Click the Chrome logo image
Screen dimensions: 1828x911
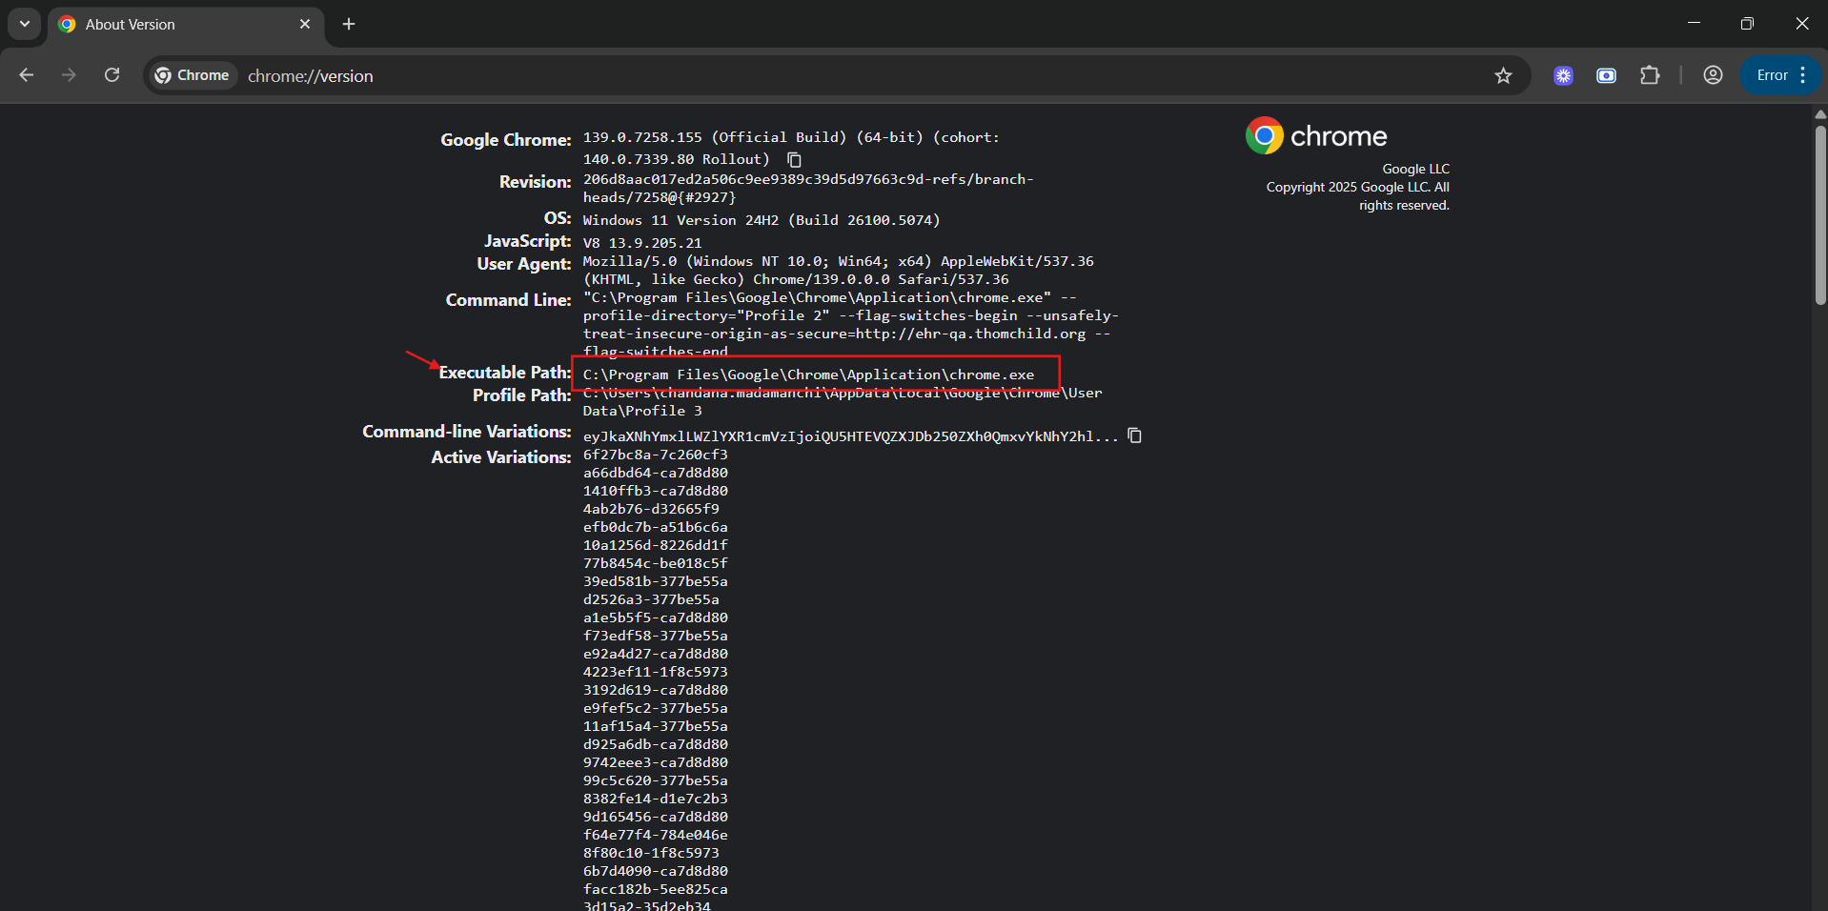tap(1315, 136)
